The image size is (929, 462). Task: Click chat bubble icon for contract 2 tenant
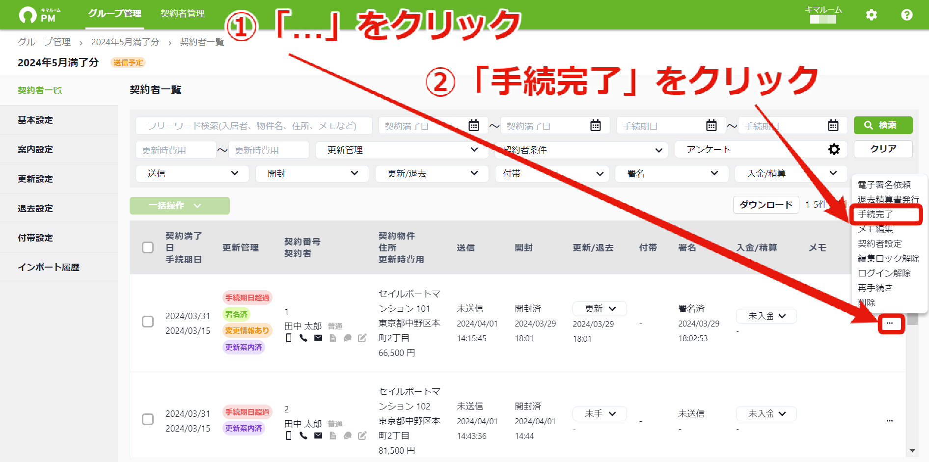tap(348, 435)
